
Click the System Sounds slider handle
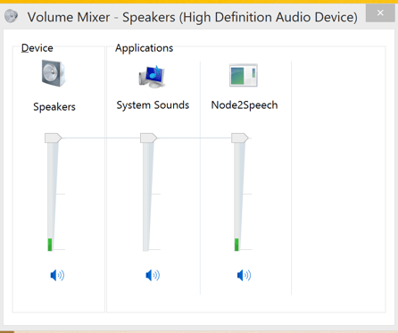point(148,137)
